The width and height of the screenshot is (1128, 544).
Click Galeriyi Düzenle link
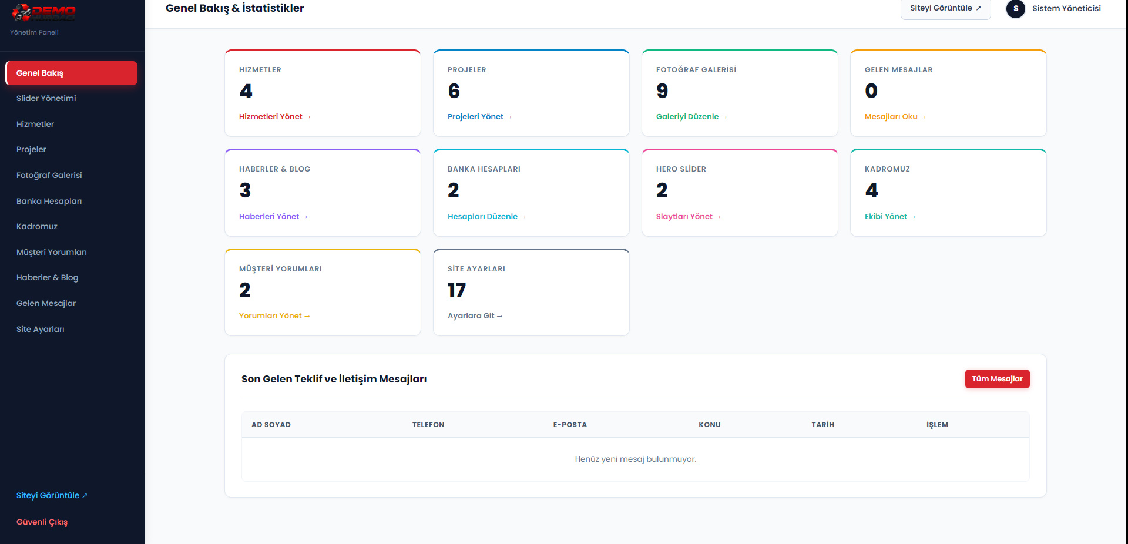pyautogui.click(x=691, y=116)
